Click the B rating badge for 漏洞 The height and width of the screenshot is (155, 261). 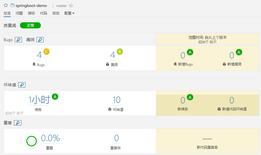[120, 52]
